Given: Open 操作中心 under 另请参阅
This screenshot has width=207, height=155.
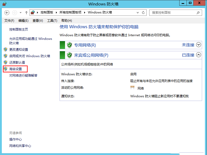Looking at the screenshot, I should pyautogui.click(x=16, y=139).
